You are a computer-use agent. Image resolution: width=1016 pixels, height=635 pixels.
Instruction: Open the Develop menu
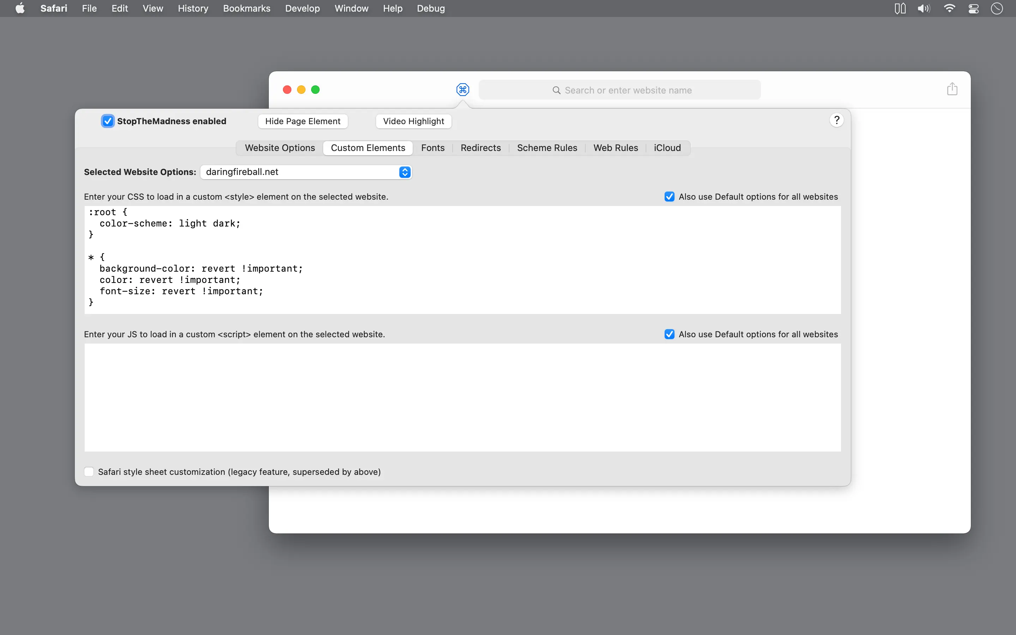click(302, 8)
